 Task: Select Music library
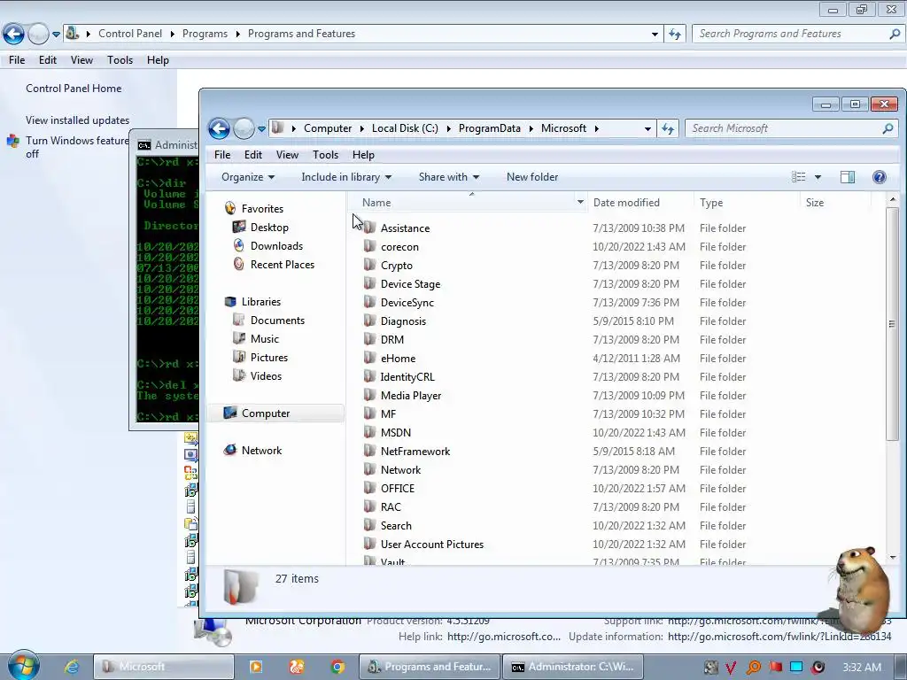(264, 339)
